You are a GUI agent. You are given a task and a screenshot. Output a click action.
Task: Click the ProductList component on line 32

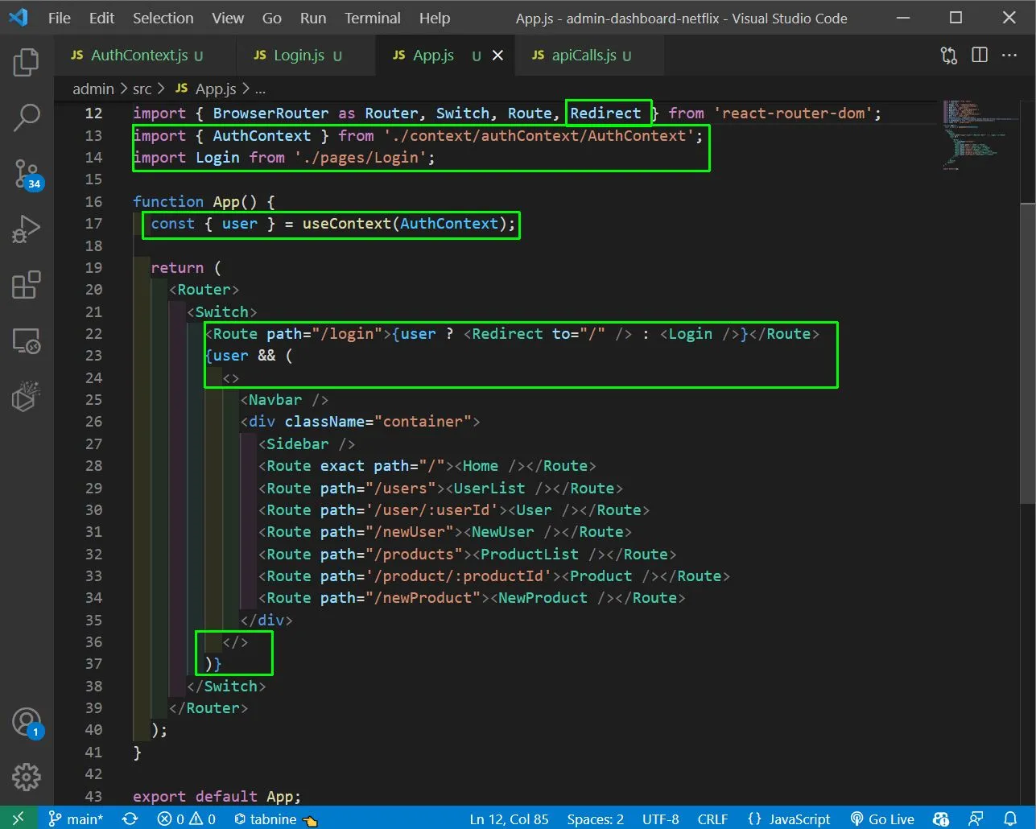tap(530, 555)
